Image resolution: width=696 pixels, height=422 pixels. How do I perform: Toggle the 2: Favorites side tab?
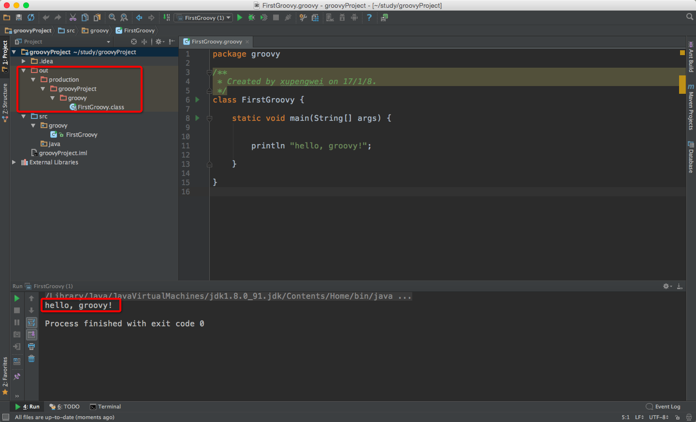5,376
